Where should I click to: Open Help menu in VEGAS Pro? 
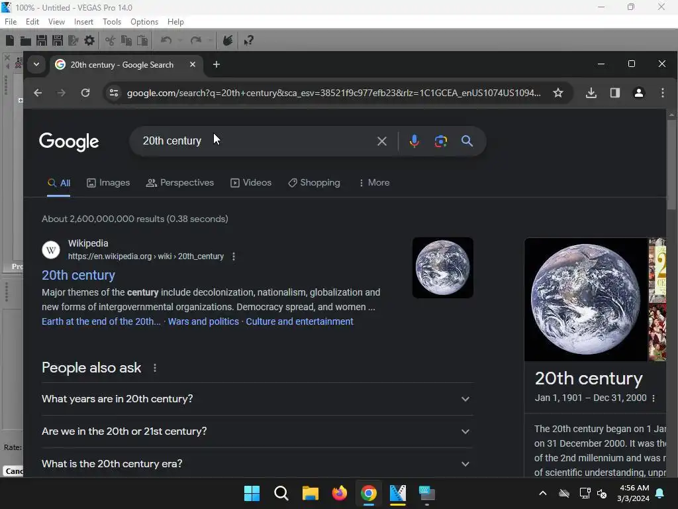point(175,22)
